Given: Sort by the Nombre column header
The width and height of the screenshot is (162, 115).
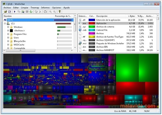Looking at the screenshot, I should pos(28,16).
